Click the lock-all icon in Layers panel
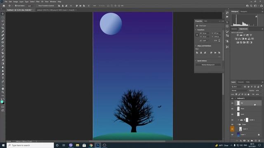 tap(248, 95)
